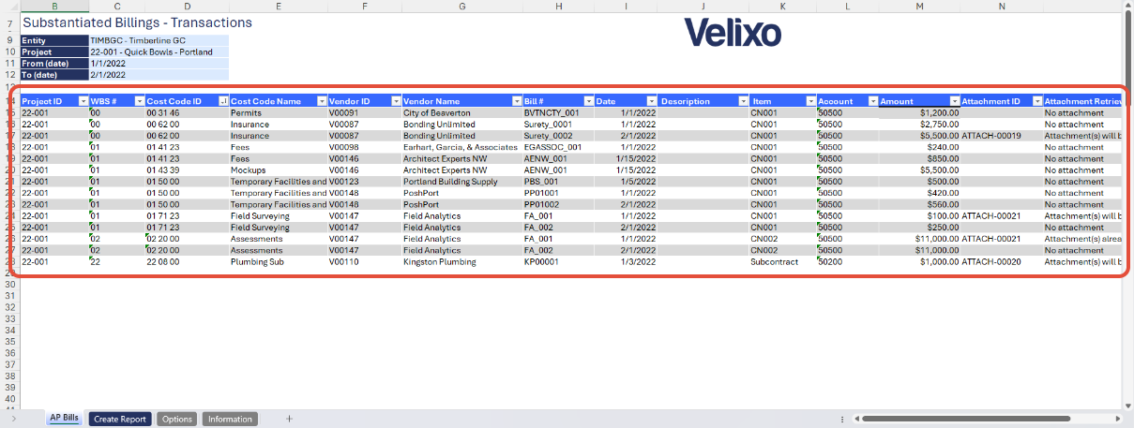
Task: Switch to the Options sheet tab
Action: point(177,420)
